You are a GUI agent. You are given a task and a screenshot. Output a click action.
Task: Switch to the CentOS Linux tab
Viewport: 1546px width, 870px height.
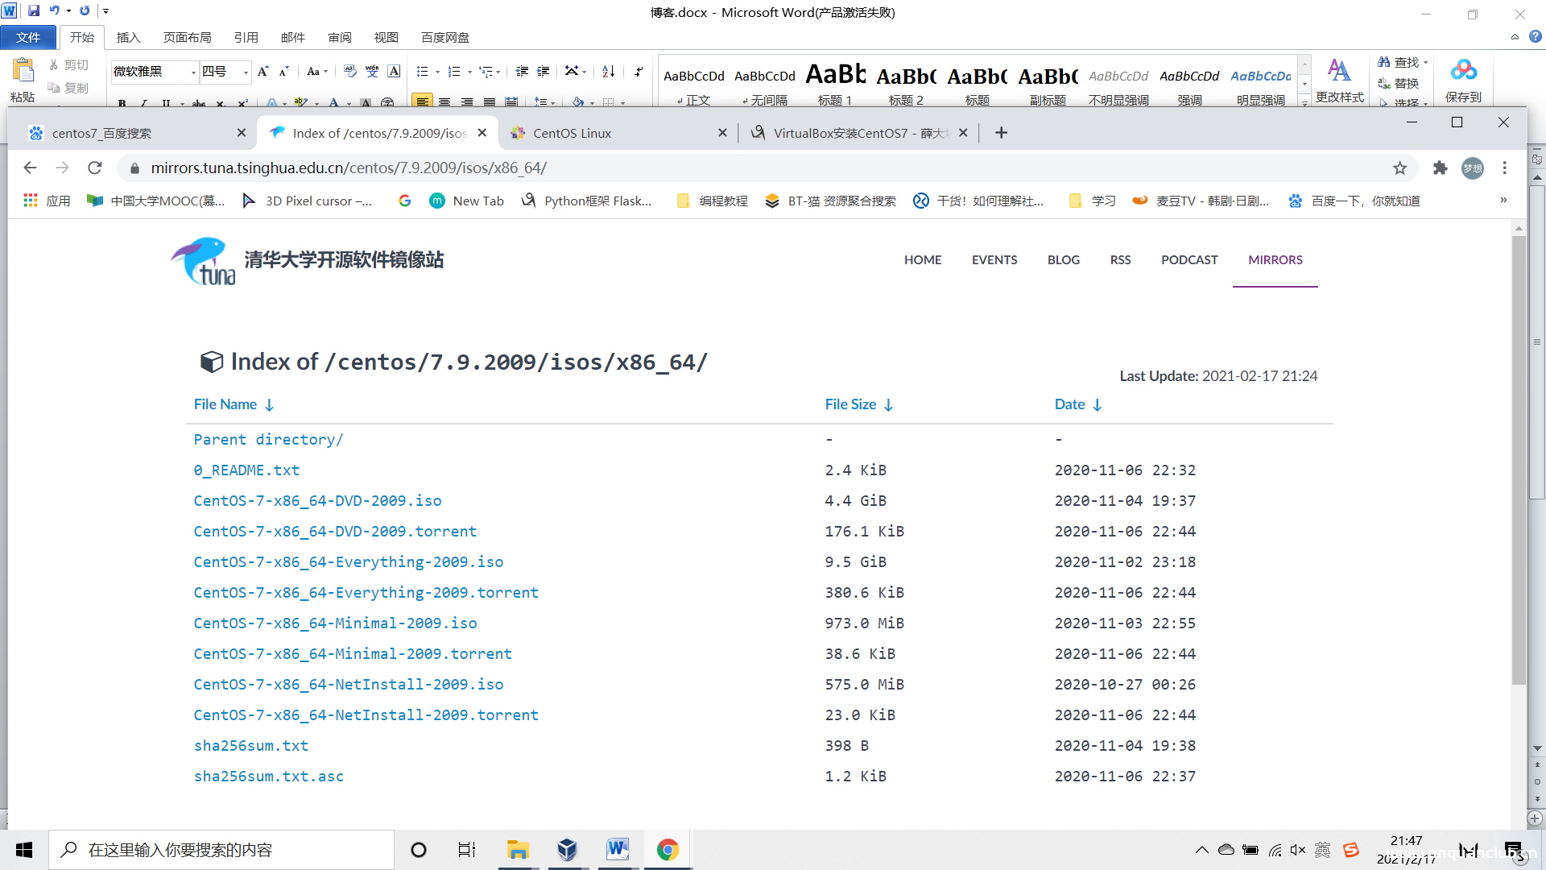pyautogui.click(x=573, y=133)
